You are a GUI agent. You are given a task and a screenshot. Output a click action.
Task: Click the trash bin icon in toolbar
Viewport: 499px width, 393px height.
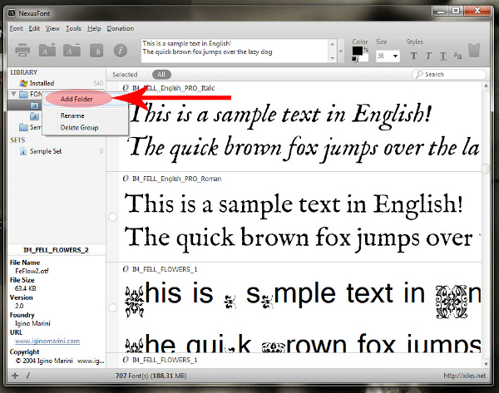coord(474,50)
